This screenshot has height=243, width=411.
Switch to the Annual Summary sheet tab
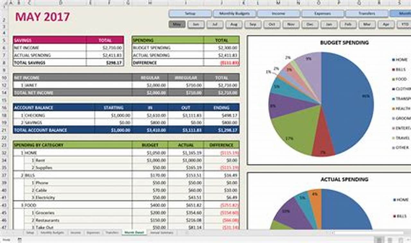click(x=162, y=233)
